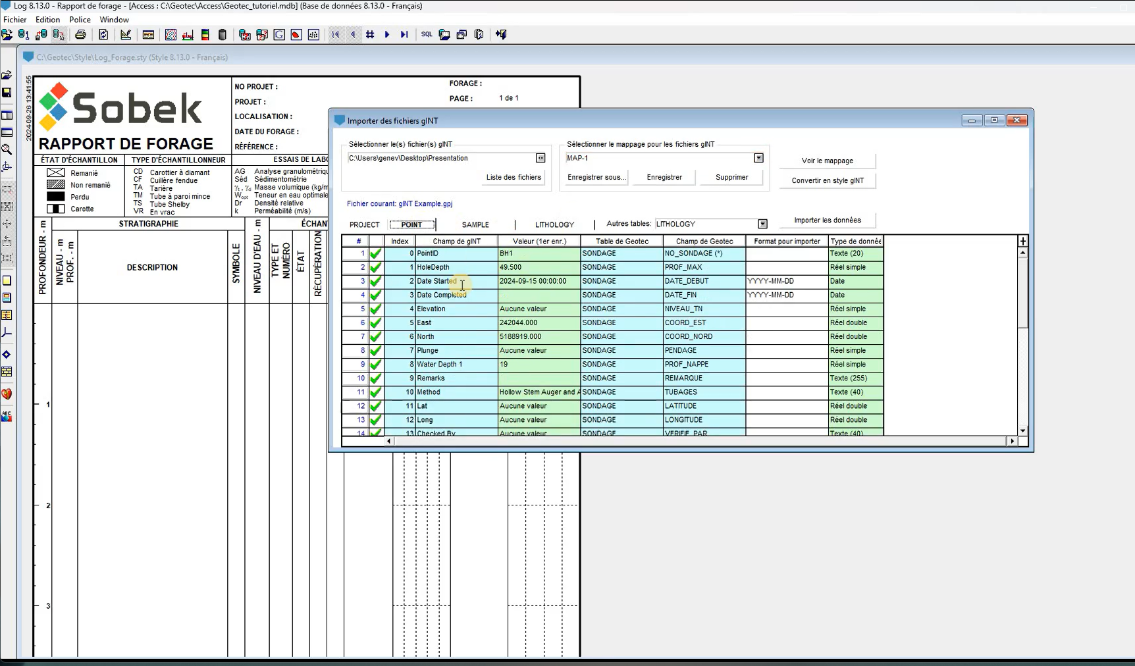The width and height of the screenshot is (1135, 666).
Task: Click the table's vertical scrollbar down arrow
Action: coord(1023,430)
